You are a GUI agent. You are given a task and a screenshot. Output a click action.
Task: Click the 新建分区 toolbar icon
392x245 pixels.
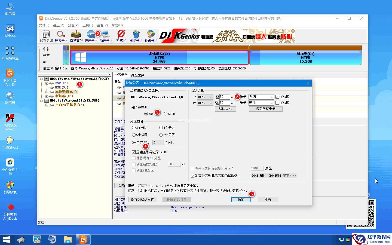coord(106,36)
